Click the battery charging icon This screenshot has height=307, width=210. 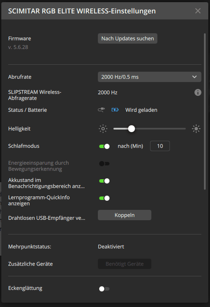click(115, 110)
